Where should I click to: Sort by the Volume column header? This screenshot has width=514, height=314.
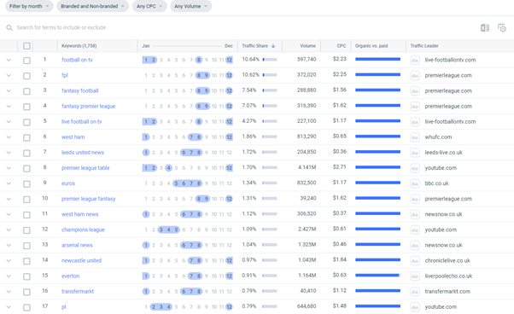(308, 46)
